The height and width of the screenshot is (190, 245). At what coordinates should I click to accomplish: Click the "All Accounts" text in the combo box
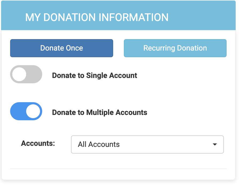point(99,144)
